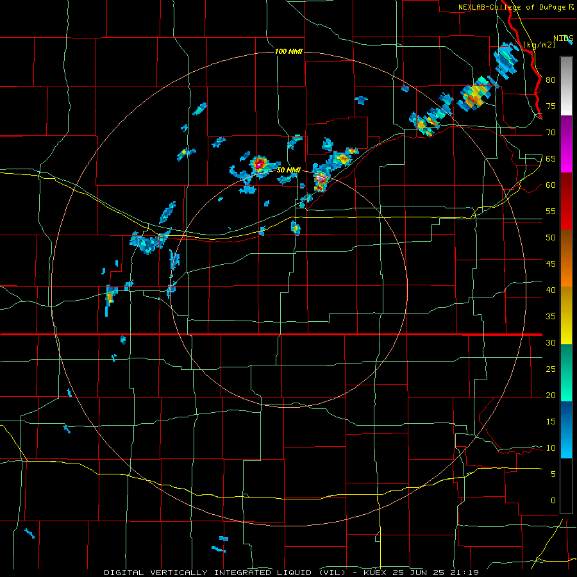Pick the yellow segment of the color bar
577x577 pixels.
[566, 315]
